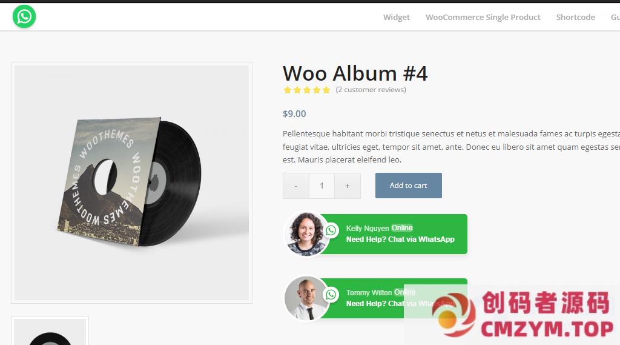Click Tommy Wilton's avatar photo
Image resolution: width=620 pixels, height=345 pixels.
coord(306,298)
